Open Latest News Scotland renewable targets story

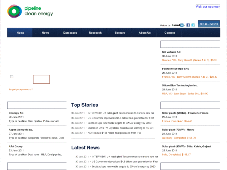[x=123, y=167]
